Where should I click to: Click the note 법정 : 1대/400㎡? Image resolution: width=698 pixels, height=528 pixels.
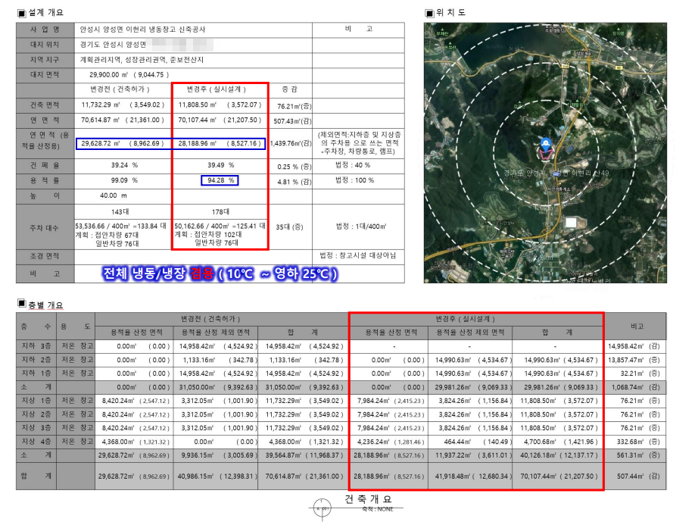(x=361, y=227)
